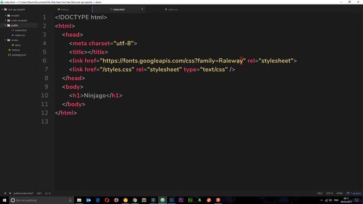Open Photoshop from the taskbar

point(172,200)
